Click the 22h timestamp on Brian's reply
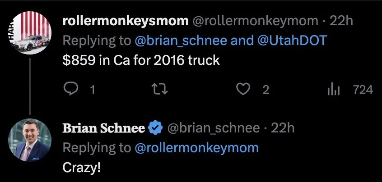 coord(282,128)
